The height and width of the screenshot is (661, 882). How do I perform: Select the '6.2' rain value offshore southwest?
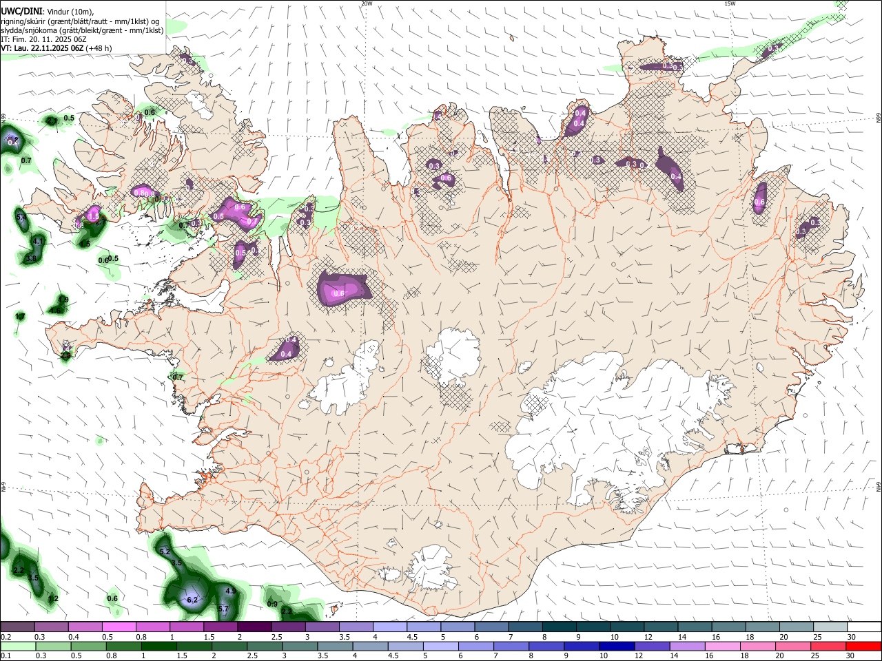click(192, 600)
